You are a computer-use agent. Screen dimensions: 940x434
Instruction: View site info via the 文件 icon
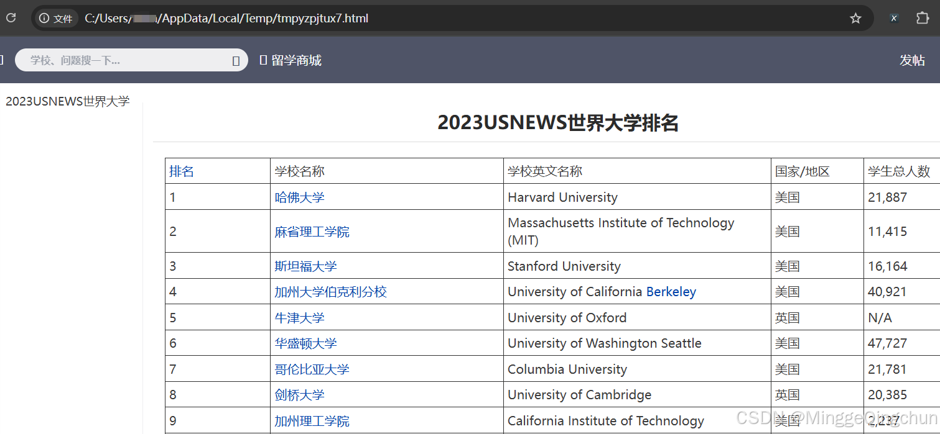[x=56, y=19]
